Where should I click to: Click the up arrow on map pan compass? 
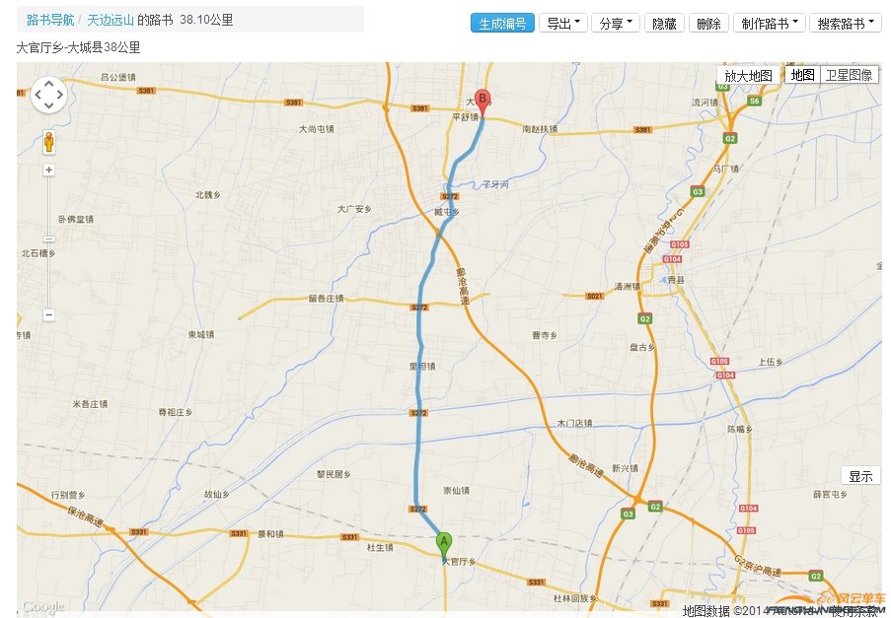coord(47,84)
